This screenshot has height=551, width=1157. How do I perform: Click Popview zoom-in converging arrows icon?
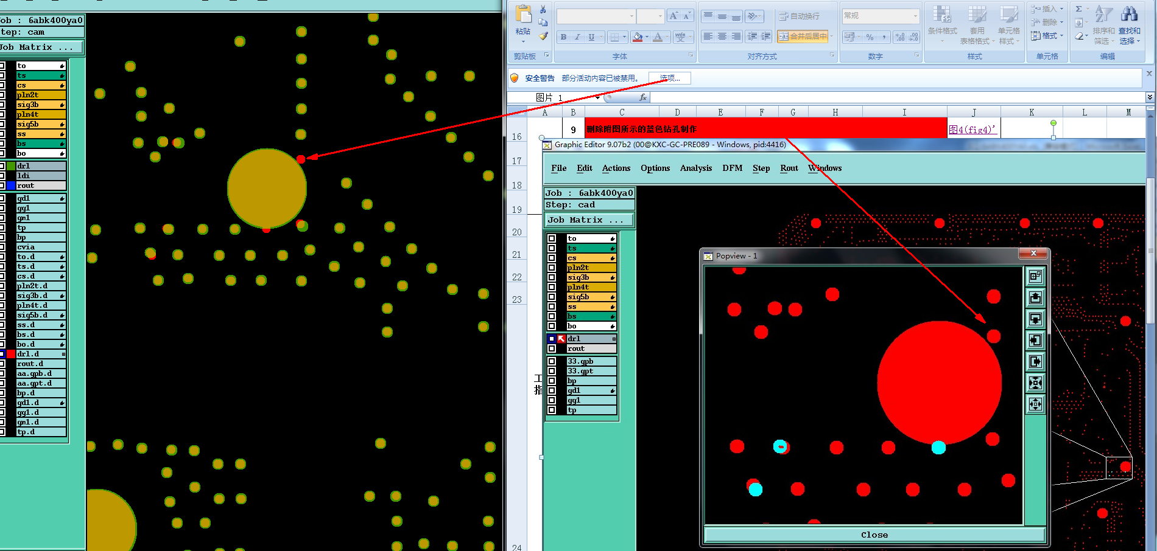[x=1035, y=383]
